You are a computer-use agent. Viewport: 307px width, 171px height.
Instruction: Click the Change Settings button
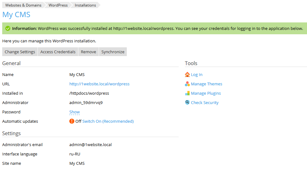pyautogui.click(x=20, y=52)
